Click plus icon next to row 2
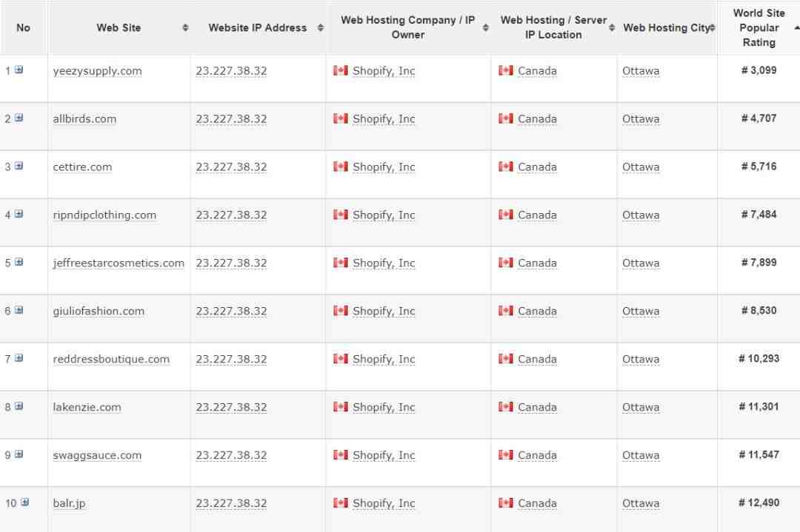Screen dimensions: 800x532 pyautogui.click(x=19, y=118)
